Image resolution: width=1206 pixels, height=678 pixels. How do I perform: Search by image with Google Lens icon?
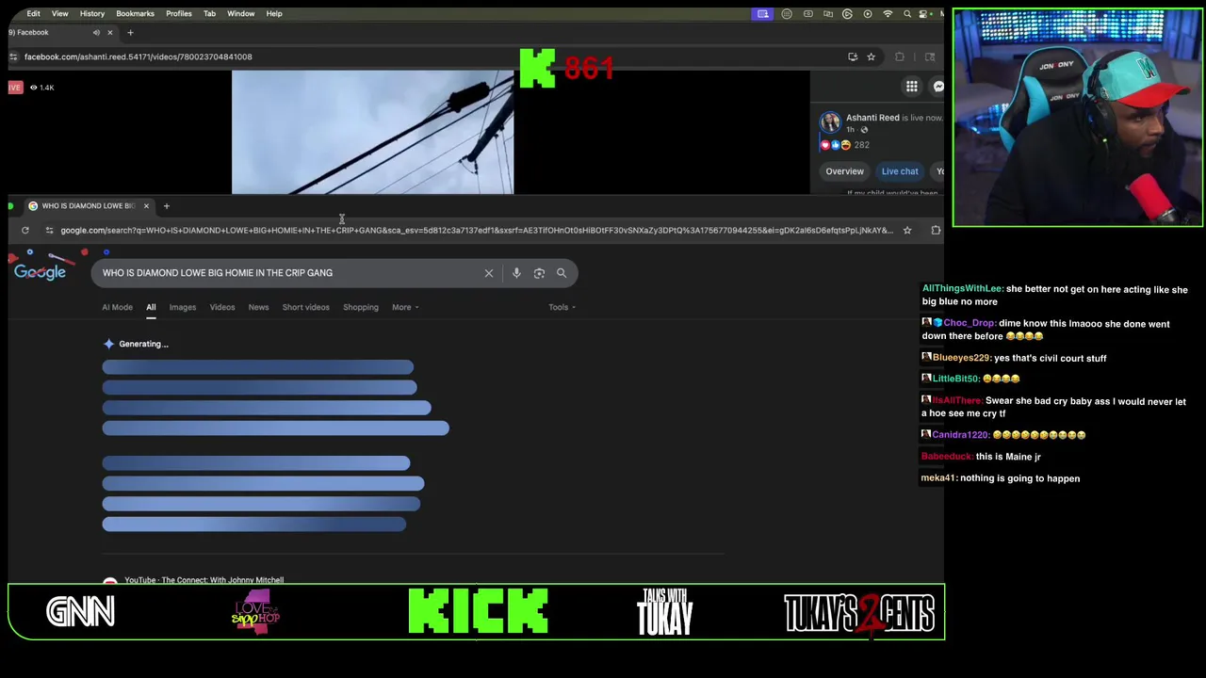click(539, 273)
